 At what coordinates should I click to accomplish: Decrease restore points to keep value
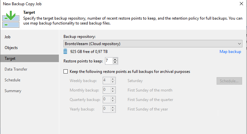[115, 62]
